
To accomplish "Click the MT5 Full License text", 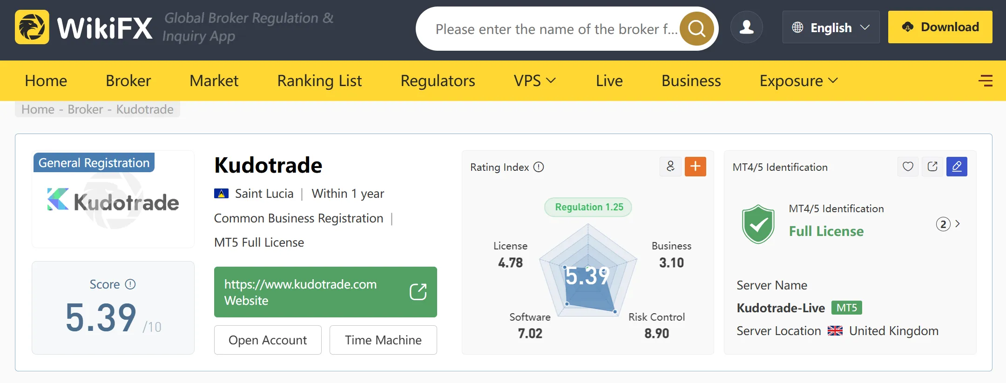I will point(259,242).
